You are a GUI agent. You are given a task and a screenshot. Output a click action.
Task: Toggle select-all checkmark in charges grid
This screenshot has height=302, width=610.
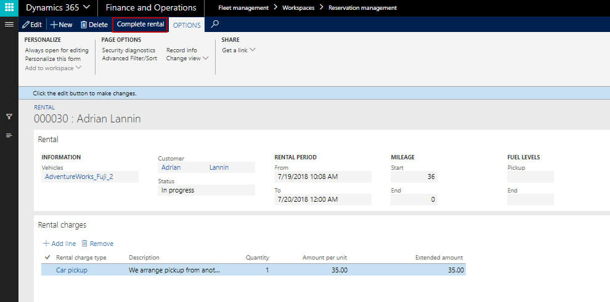pos(47,257)
